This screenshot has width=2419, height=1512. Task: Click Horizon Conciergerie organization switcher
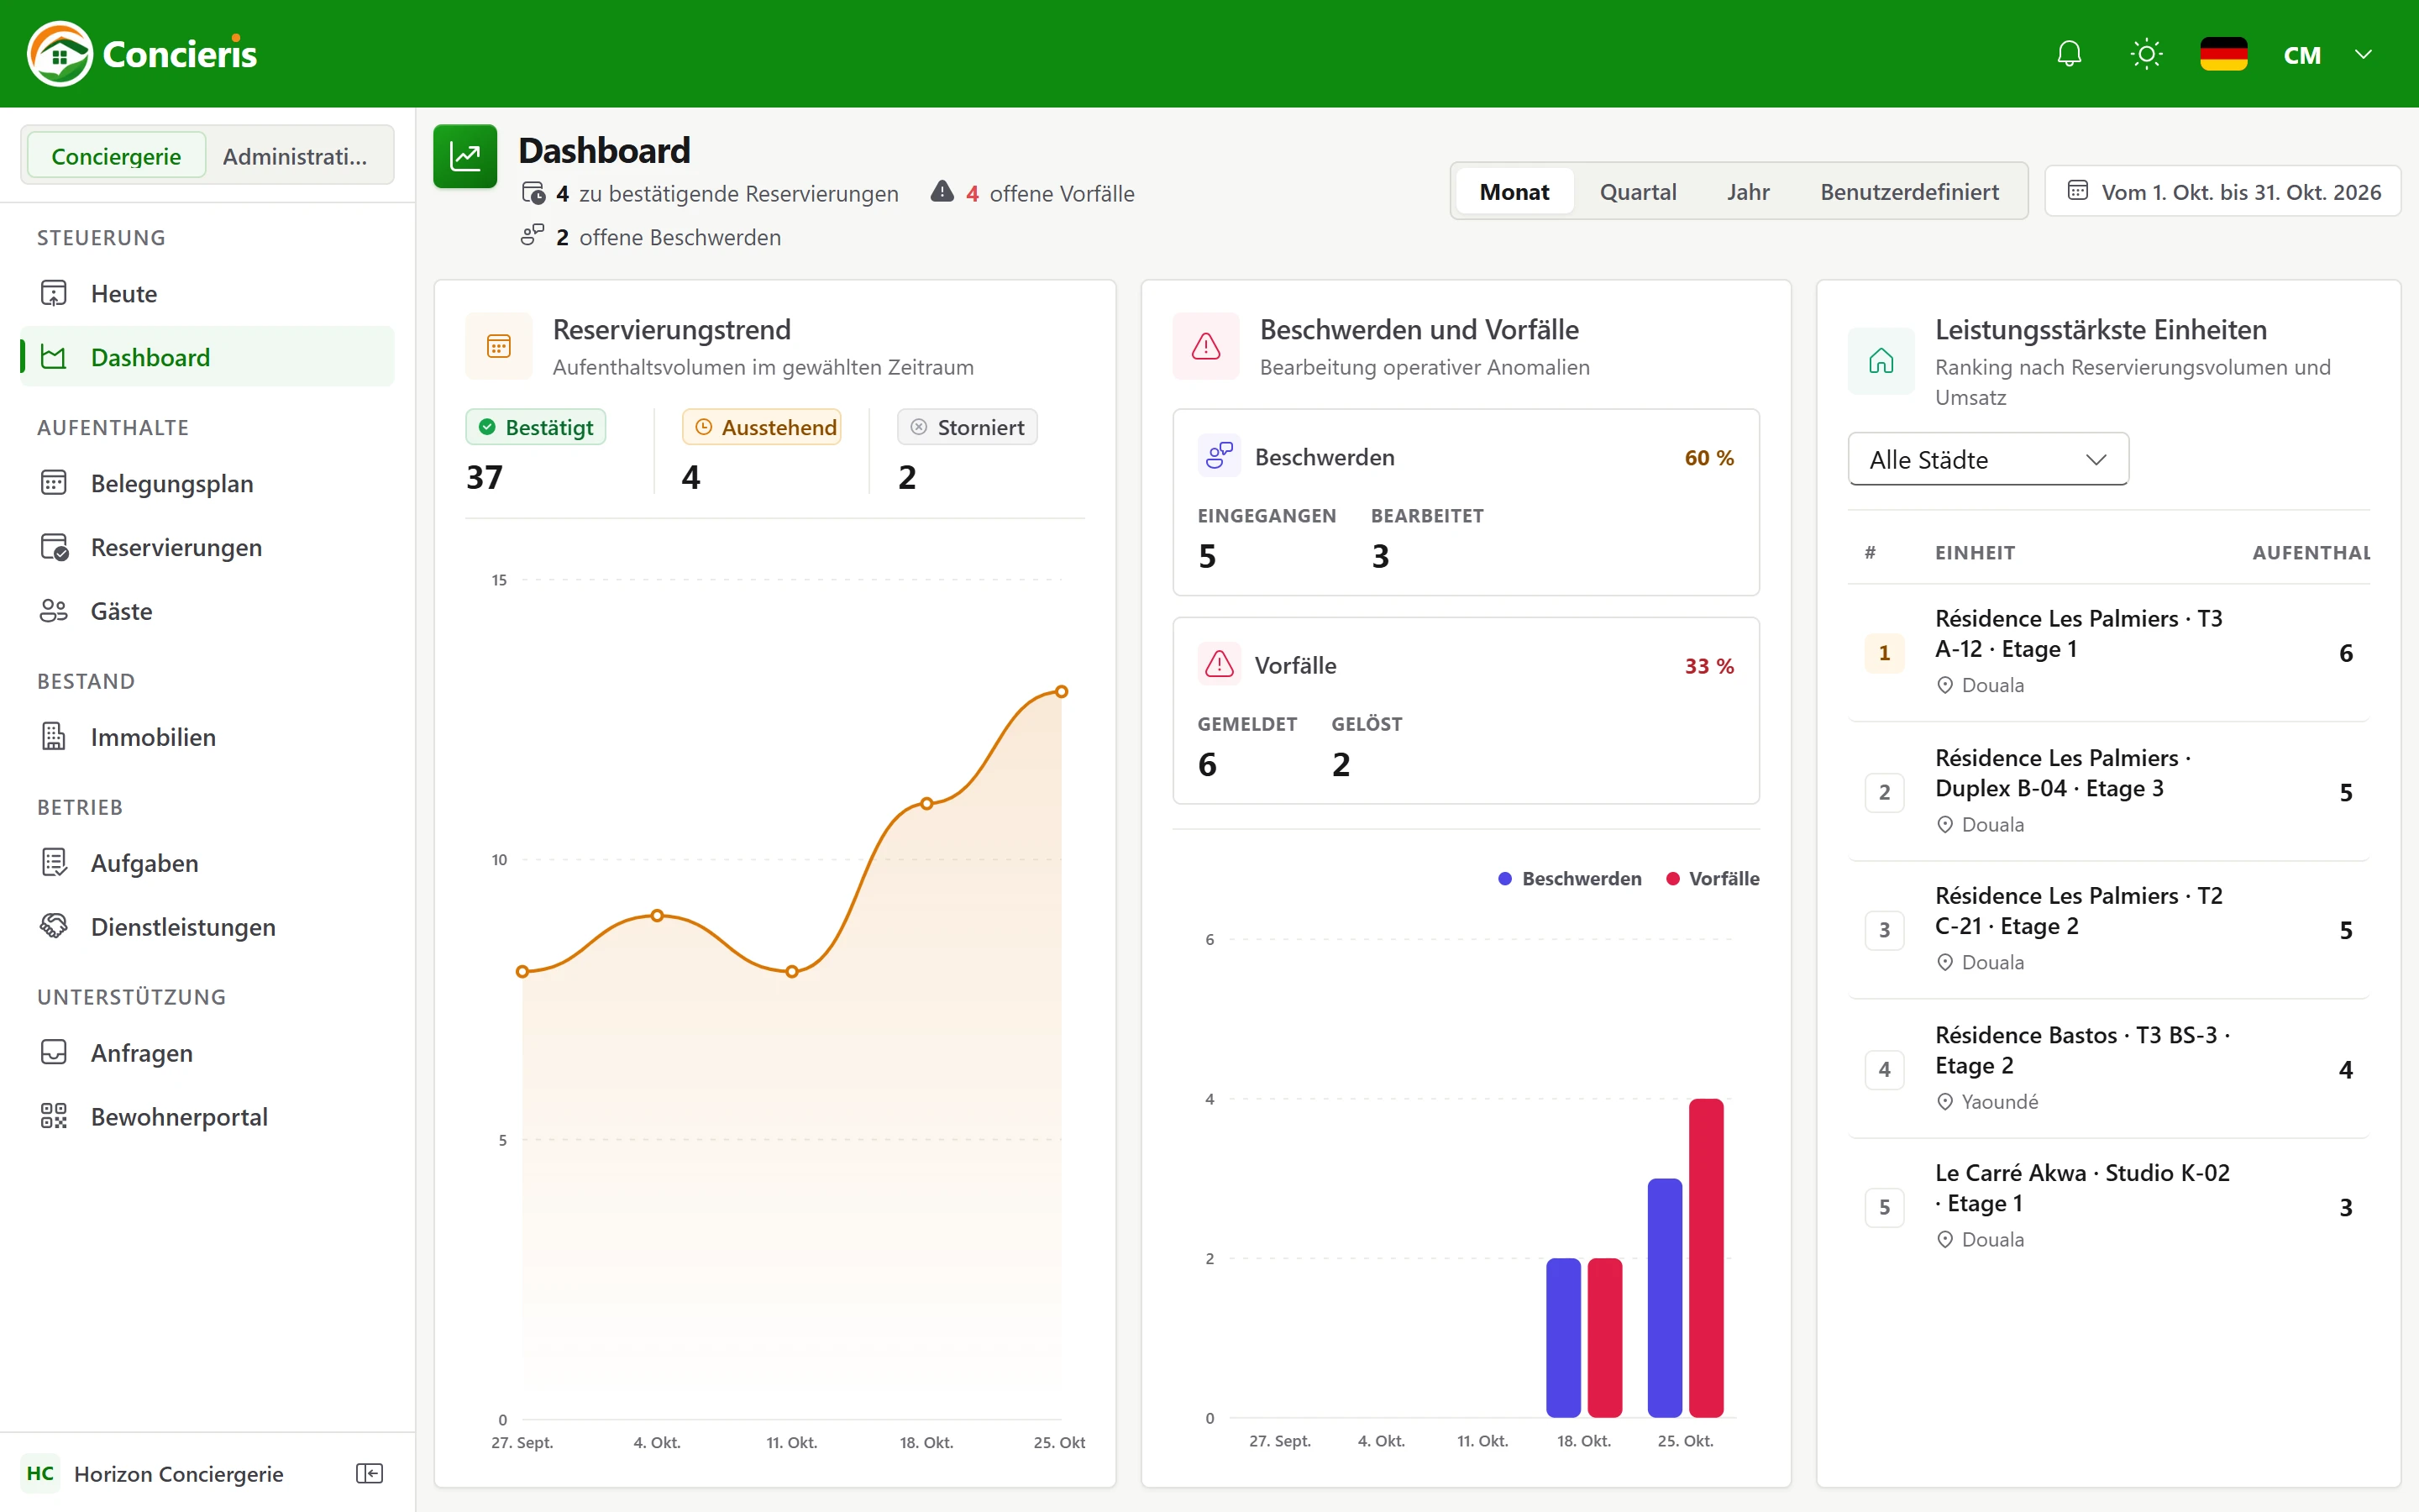point(155,1473)
